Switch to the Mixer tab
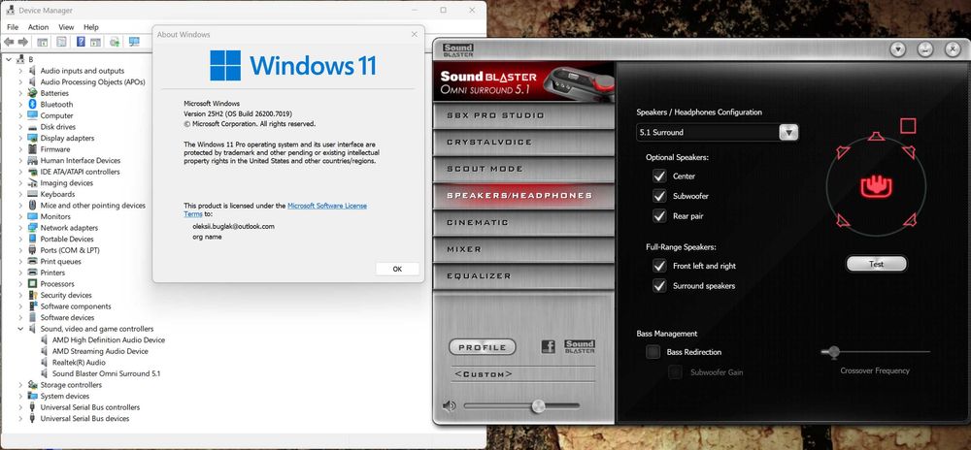This screenshot has width=971, height=450. 523,249
